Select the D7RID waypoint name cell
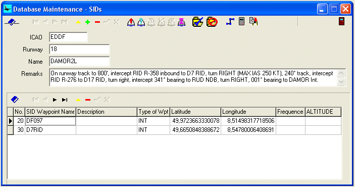This screenshot has height=187, width=355. [x=50, y=130]
